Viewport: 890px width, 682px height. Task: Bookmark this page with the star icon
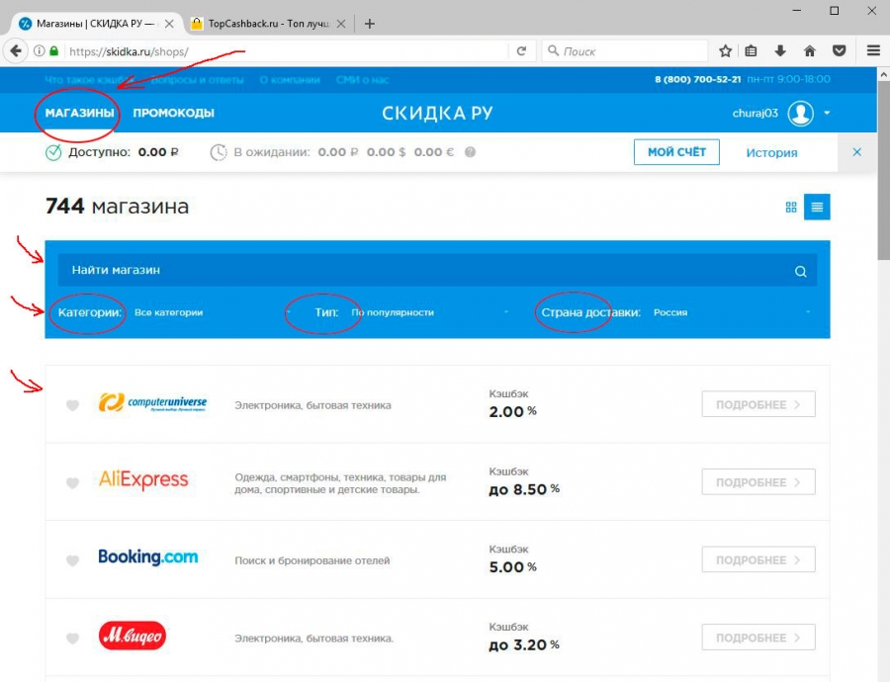click(x=725, y=51)
